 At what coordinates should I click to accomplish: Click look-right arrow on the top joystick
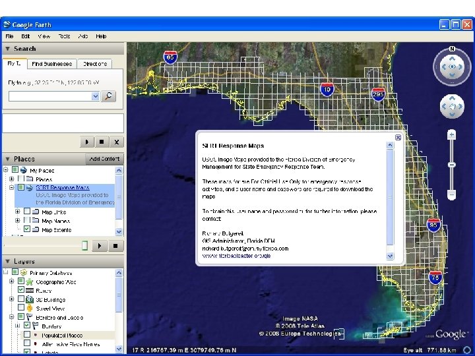tap(460, 67)
